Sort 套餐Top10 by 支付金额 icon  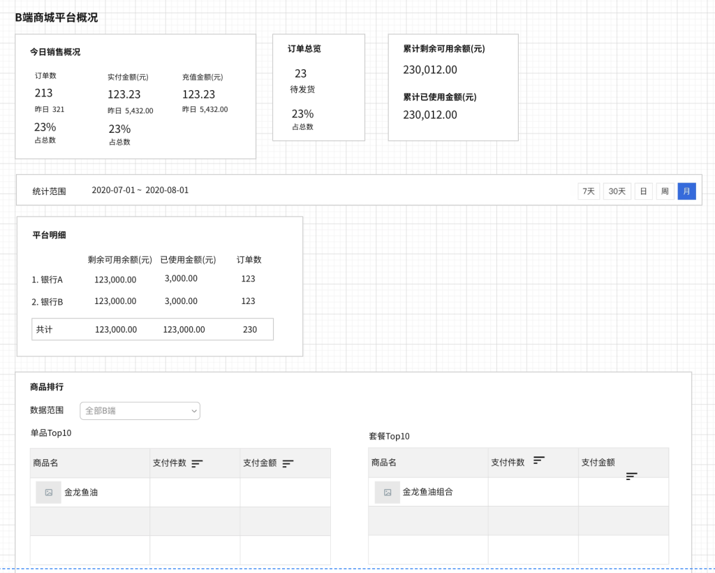coord(632,476)
